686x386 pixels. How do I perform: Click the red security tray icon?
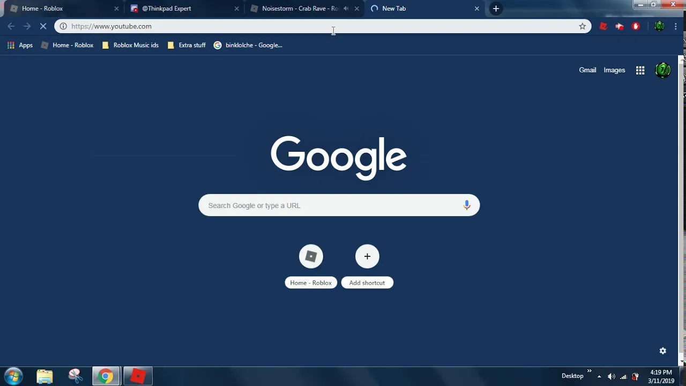pos(635,376)
